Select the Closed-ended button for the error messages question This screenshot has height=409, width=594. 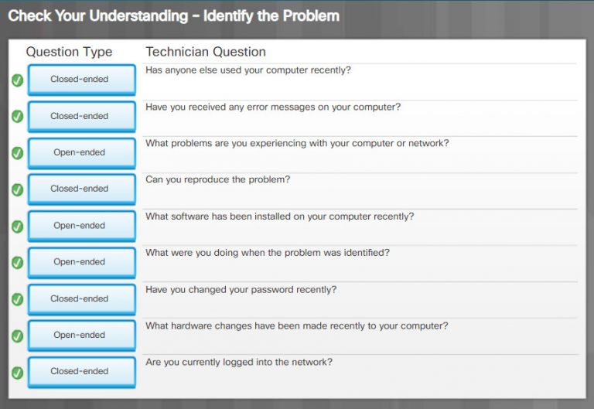click(x=81, y=116)
